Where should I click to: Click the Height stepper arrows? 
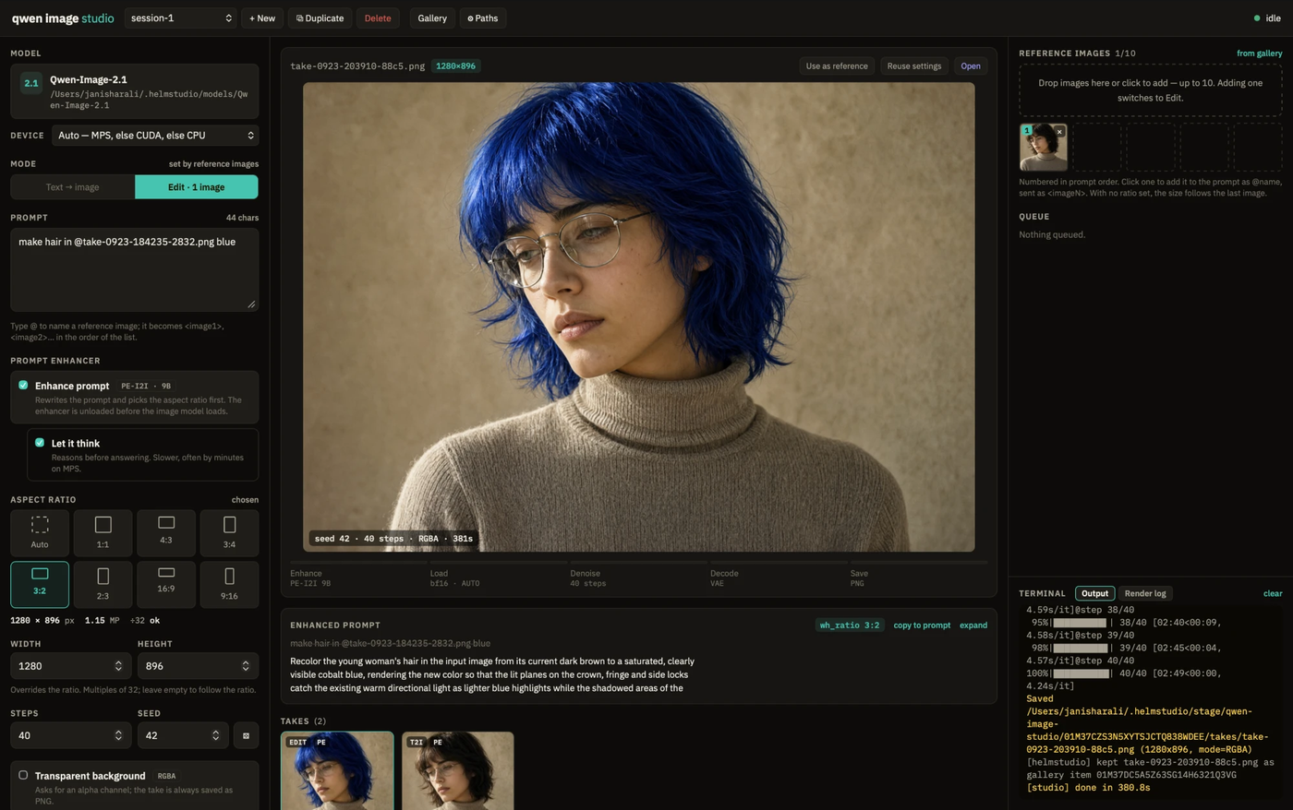click(246, 666)
